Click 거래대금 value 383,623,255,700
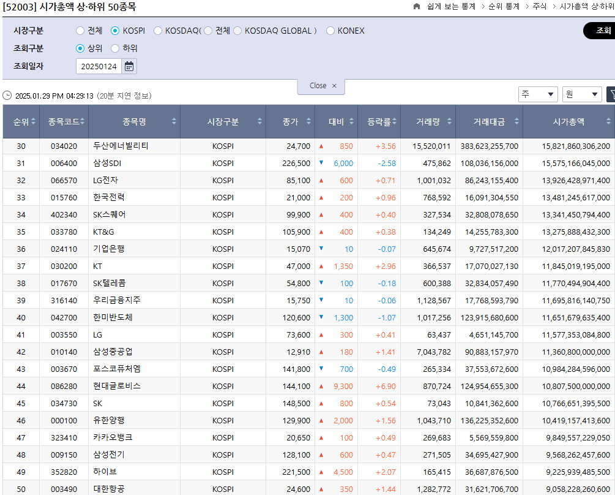Image resolution: width=615 pixels, height=495 pixels. [489, 146]
